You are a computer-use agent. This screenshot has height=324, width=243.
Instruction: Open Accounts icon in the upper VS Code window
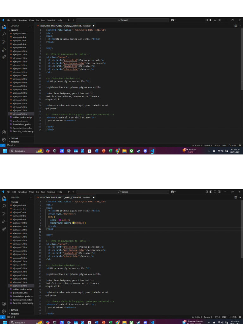coord(4,132)
